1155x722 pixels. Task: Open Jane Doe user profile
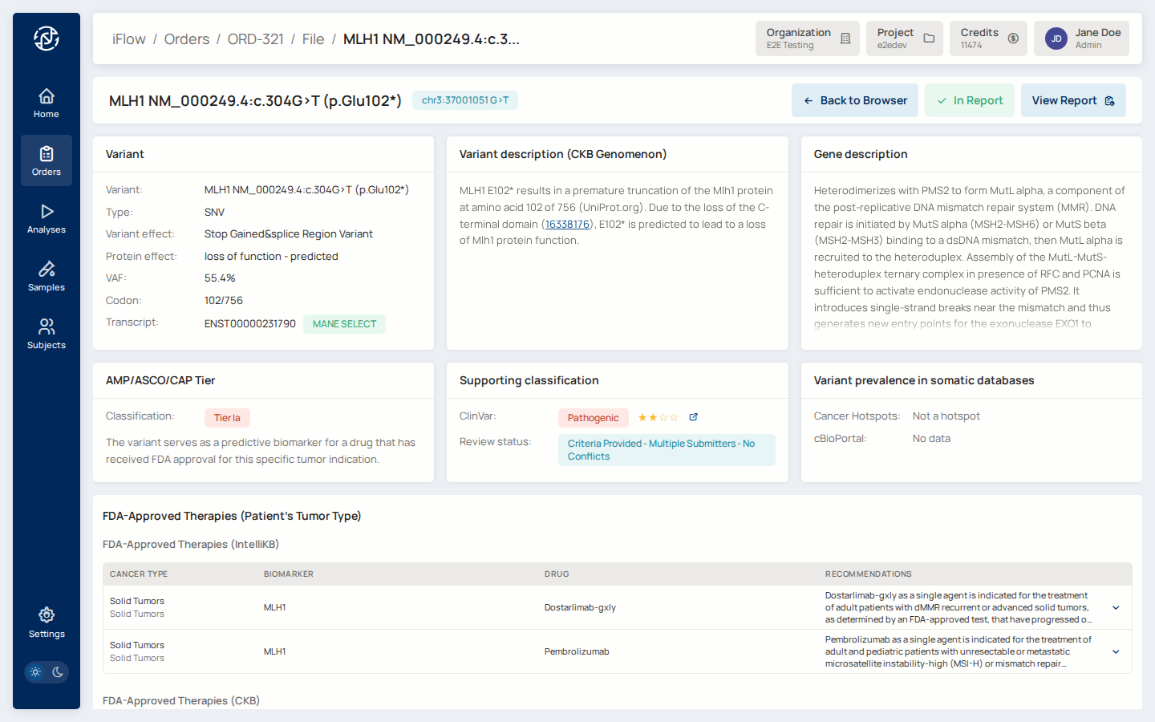tap(1080, 39)
